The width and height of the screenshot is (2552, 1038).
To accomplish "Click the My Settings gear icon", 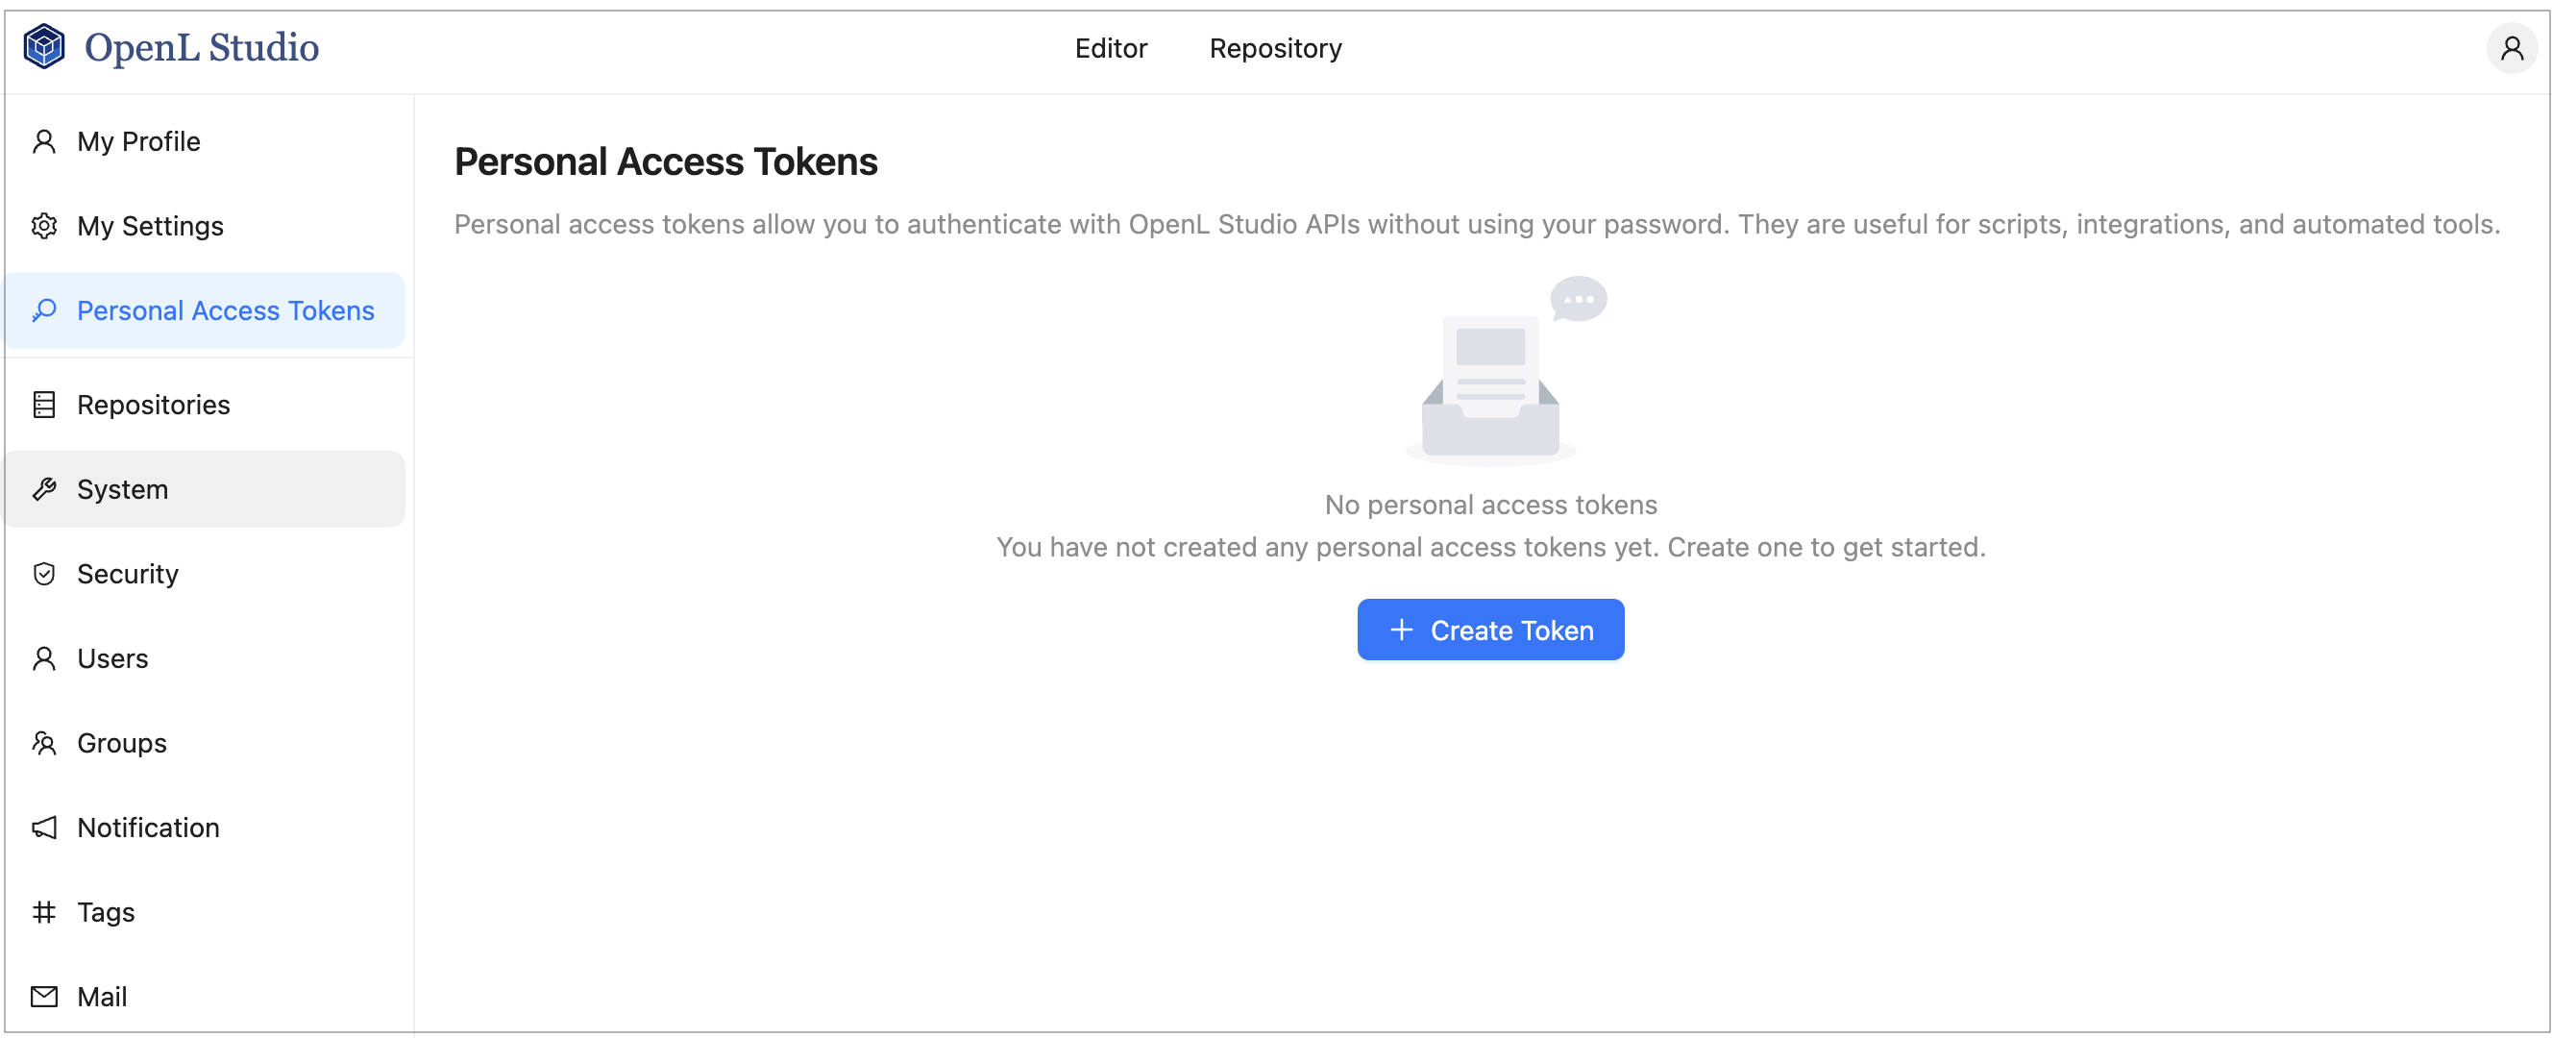I will click(43, 226).
